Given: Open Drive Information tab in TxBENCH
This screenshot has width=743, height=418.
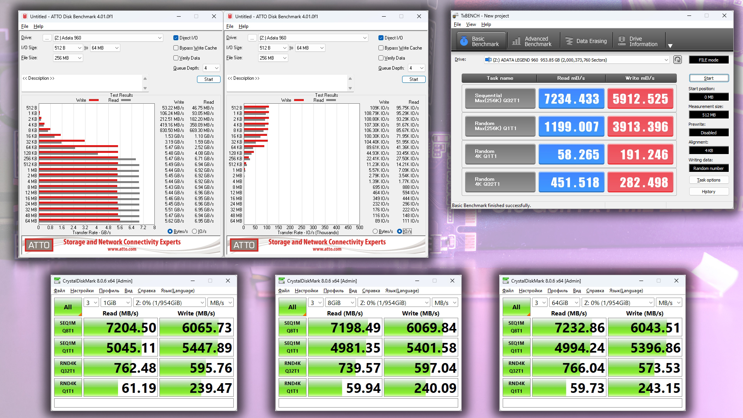Looking at the screenshot, I should tap(638, 41).
